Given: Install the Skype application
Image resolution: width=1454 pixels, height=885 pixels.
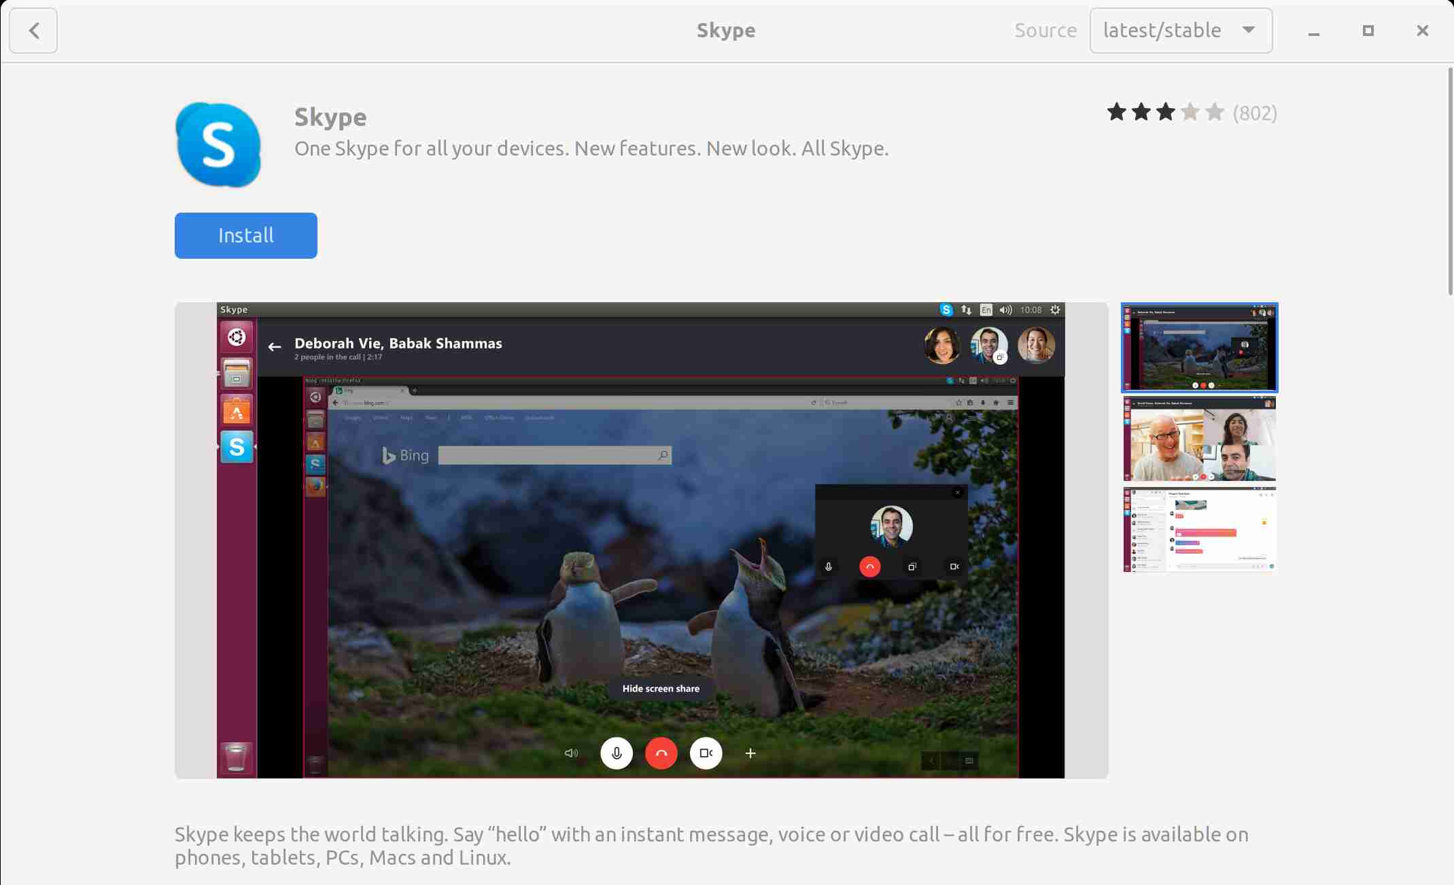Looking at the screenshot, I should coord(246,236).
